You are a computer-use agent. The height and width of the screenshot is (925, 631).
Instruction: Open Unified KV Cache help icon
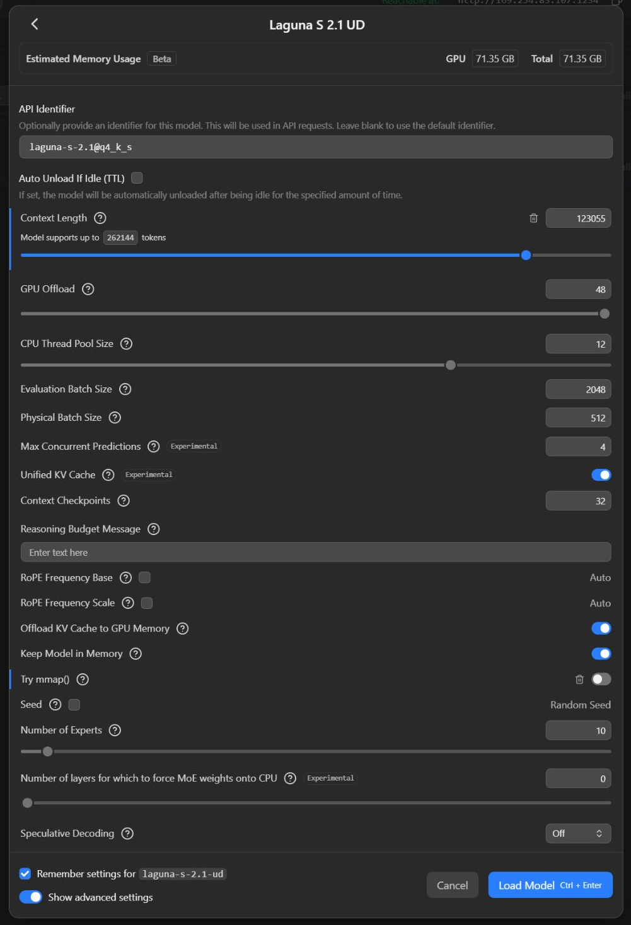pos(108,475)
